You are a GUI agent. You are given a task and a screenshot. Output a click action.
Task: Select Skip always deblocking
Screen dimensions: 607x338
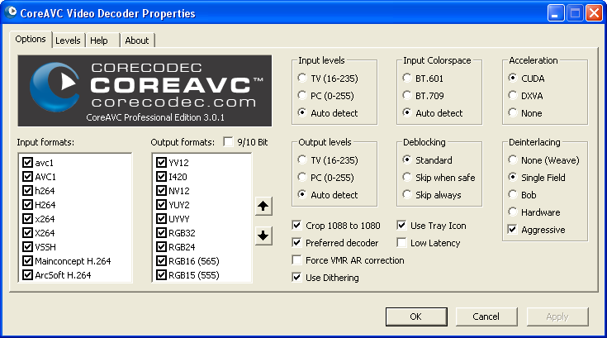407,195
